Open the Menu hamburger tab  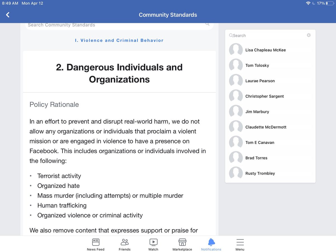[x=240, y=244]
